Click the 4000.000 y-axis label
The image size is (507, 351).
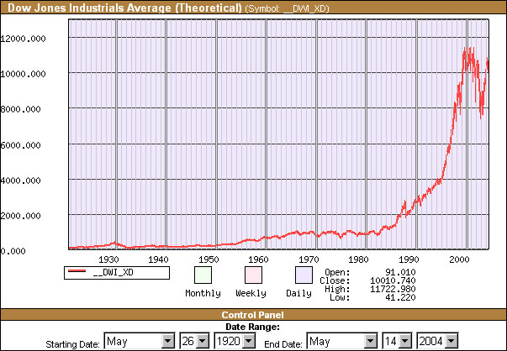tap(21, 181)
